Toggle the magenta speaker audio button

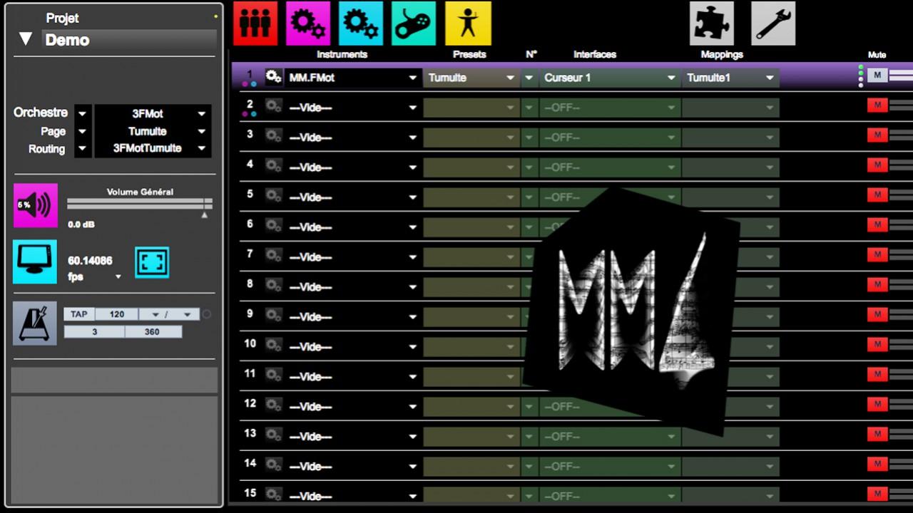(x=35, y=205)
